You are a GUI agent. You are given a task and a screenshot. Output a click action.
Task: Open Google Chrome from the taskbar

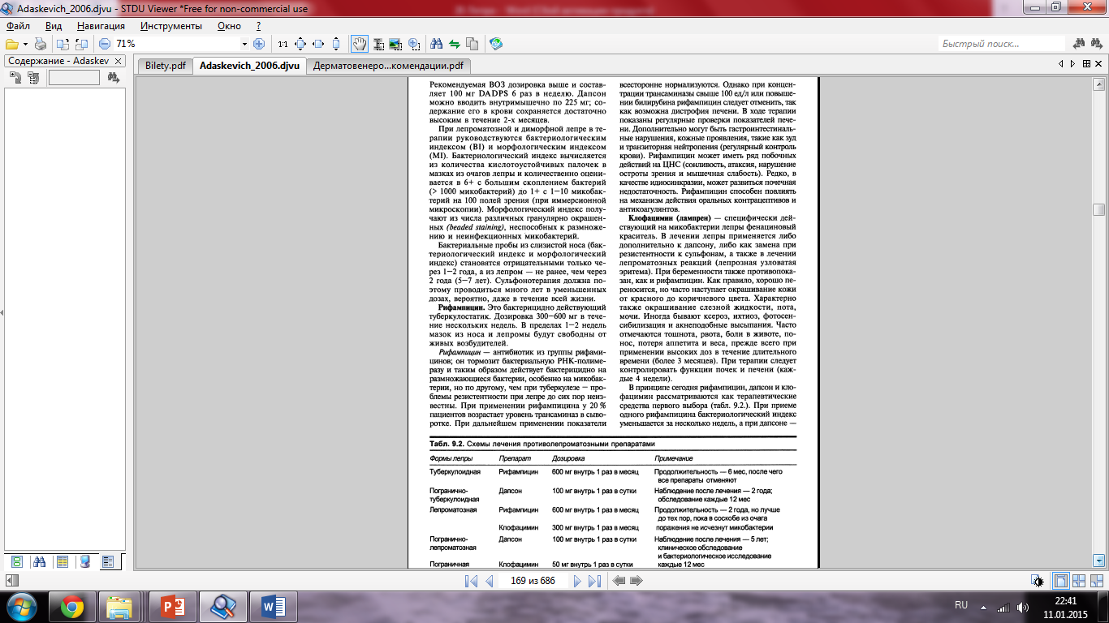[x=72, y=606]
